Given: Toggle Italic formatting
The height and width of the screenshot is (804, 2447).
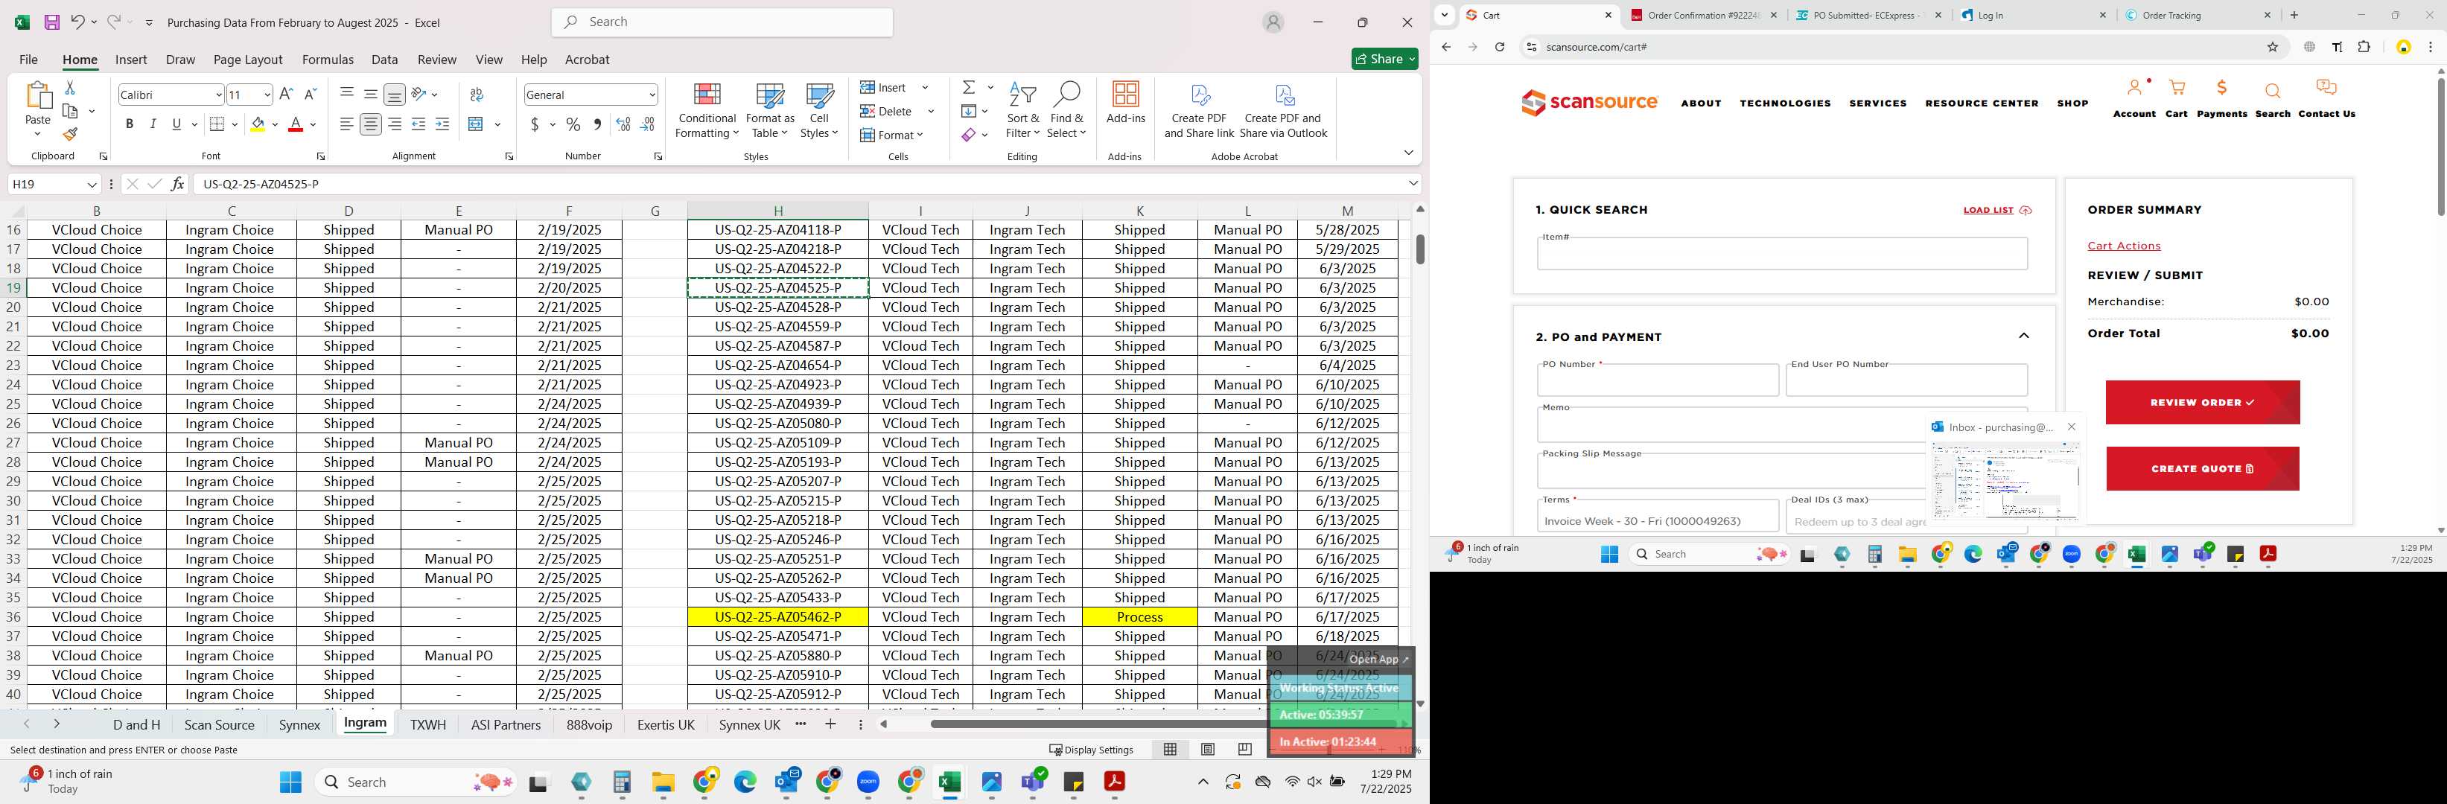Looking at the screenshot, I should click(x=153, y=124).
